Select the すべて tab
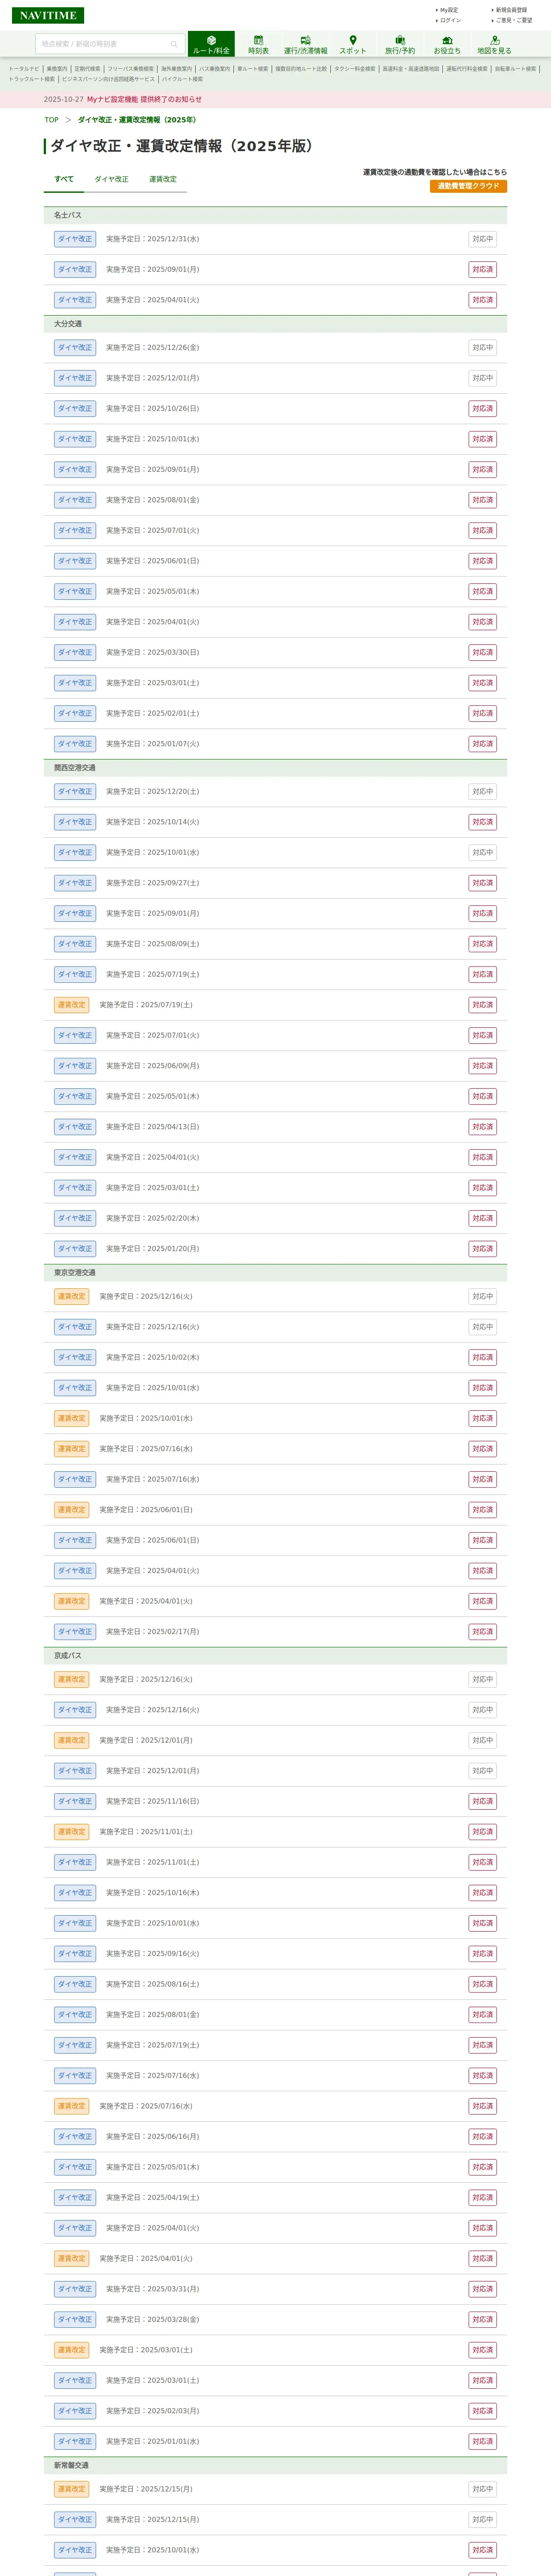The width and height of the screenshot is (551, 2576). click(x=64, y=179)
